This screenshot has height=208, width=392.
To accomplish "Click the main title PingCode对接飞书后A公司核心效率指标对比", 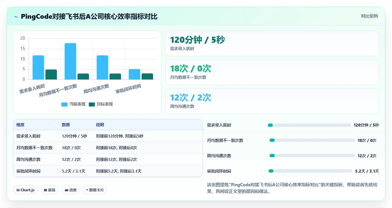I will tap(89, 17).
